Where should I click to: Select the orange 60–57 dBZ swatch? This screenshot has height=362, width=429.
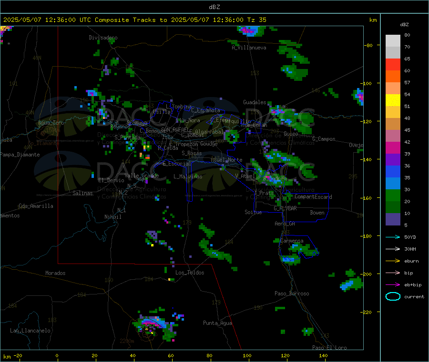tap(393, 77)
